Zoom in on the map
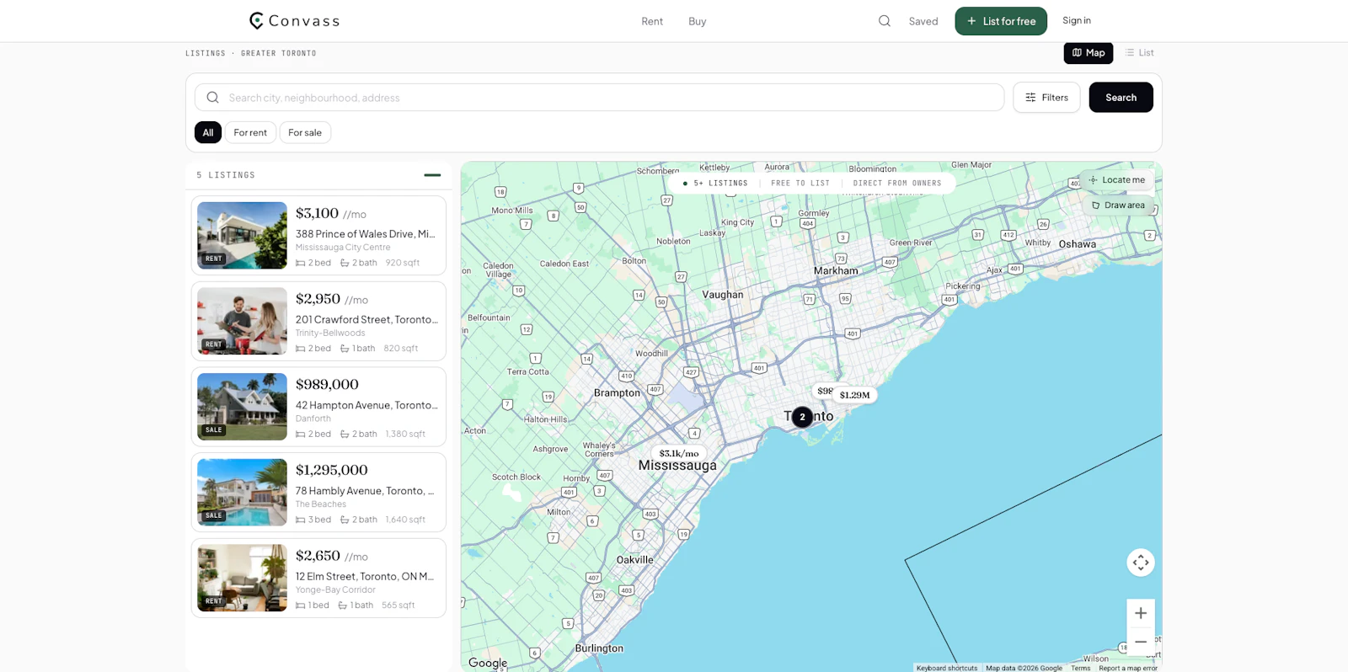 point(1141,613)
